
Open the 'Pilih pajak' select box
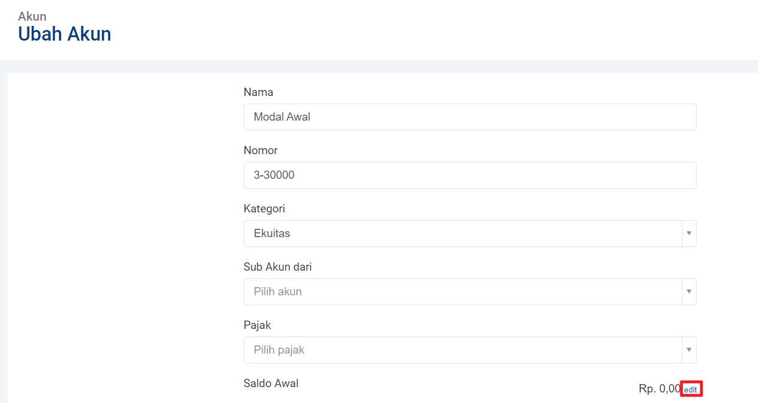point(462,350)
